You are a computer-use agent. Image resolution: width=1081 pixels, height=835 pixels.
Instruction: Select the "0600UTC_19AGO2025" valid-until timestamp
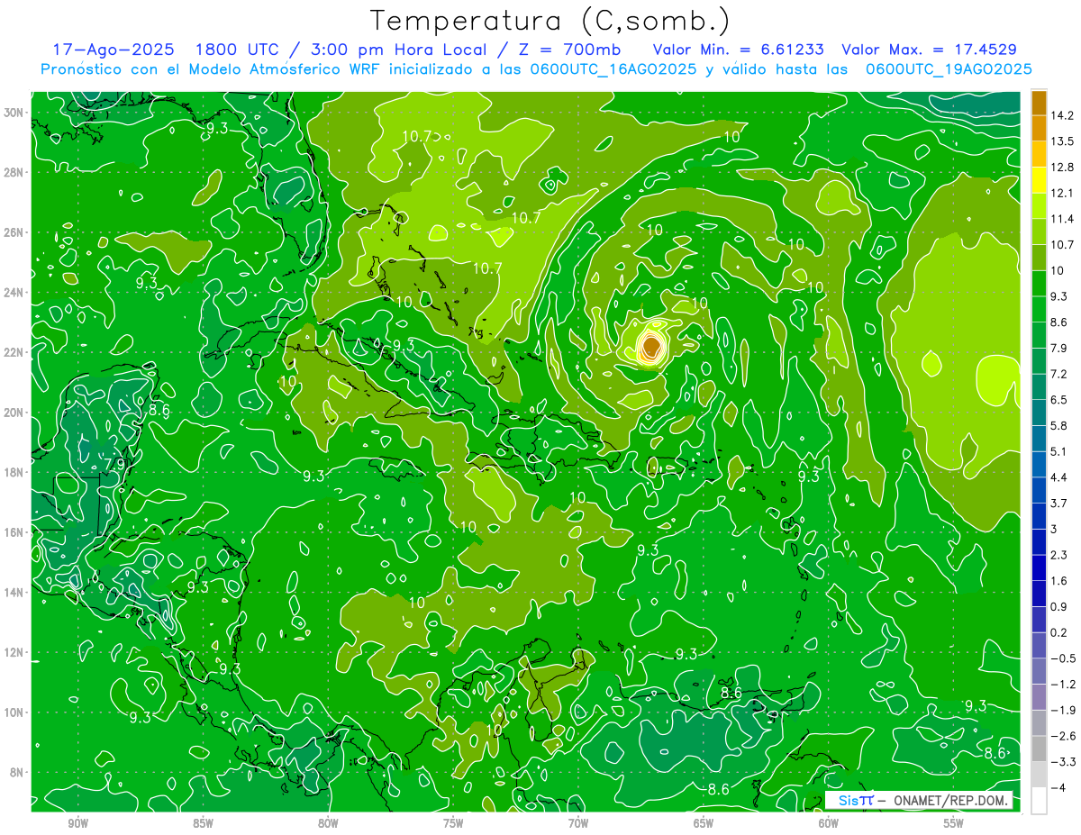point(949,69)
